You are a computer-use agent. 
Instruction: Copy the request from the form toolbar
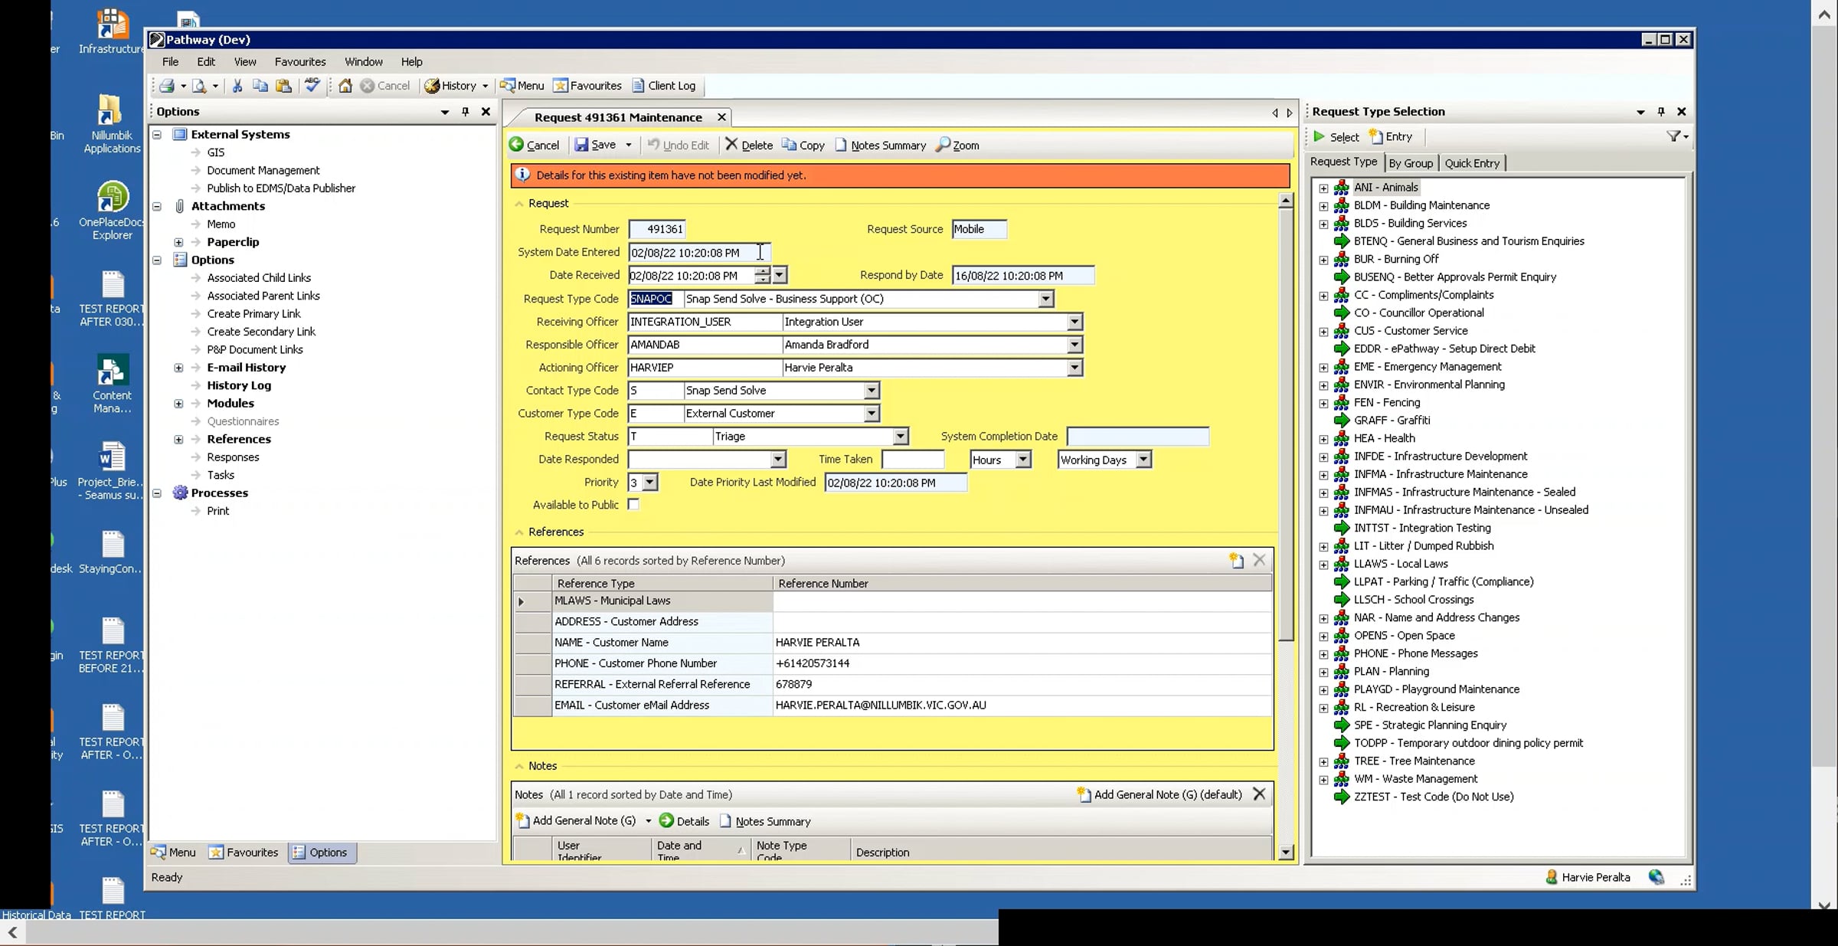(803, 145)
